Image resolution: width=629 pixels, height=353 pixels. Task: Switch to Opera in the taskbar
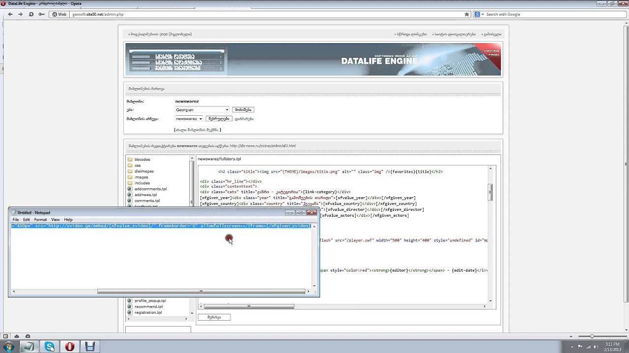point(70,347)
